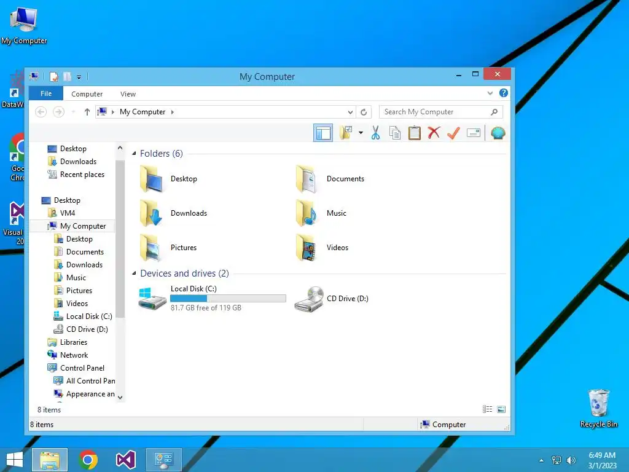Viewport: 629px width, 472px height.
Task: Click navigation pane scroll up arrow
Action: pos(120,148)
